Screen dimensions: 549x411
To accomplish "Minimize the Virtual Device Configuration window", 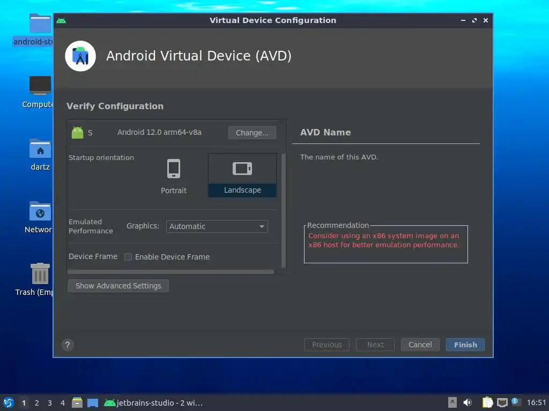I will 463,21.
